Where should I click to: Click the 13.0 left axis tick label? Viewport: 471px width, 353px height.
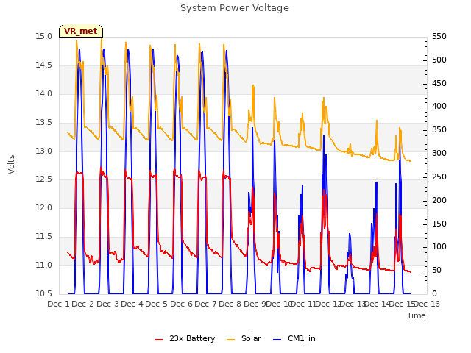coord(44,151)
